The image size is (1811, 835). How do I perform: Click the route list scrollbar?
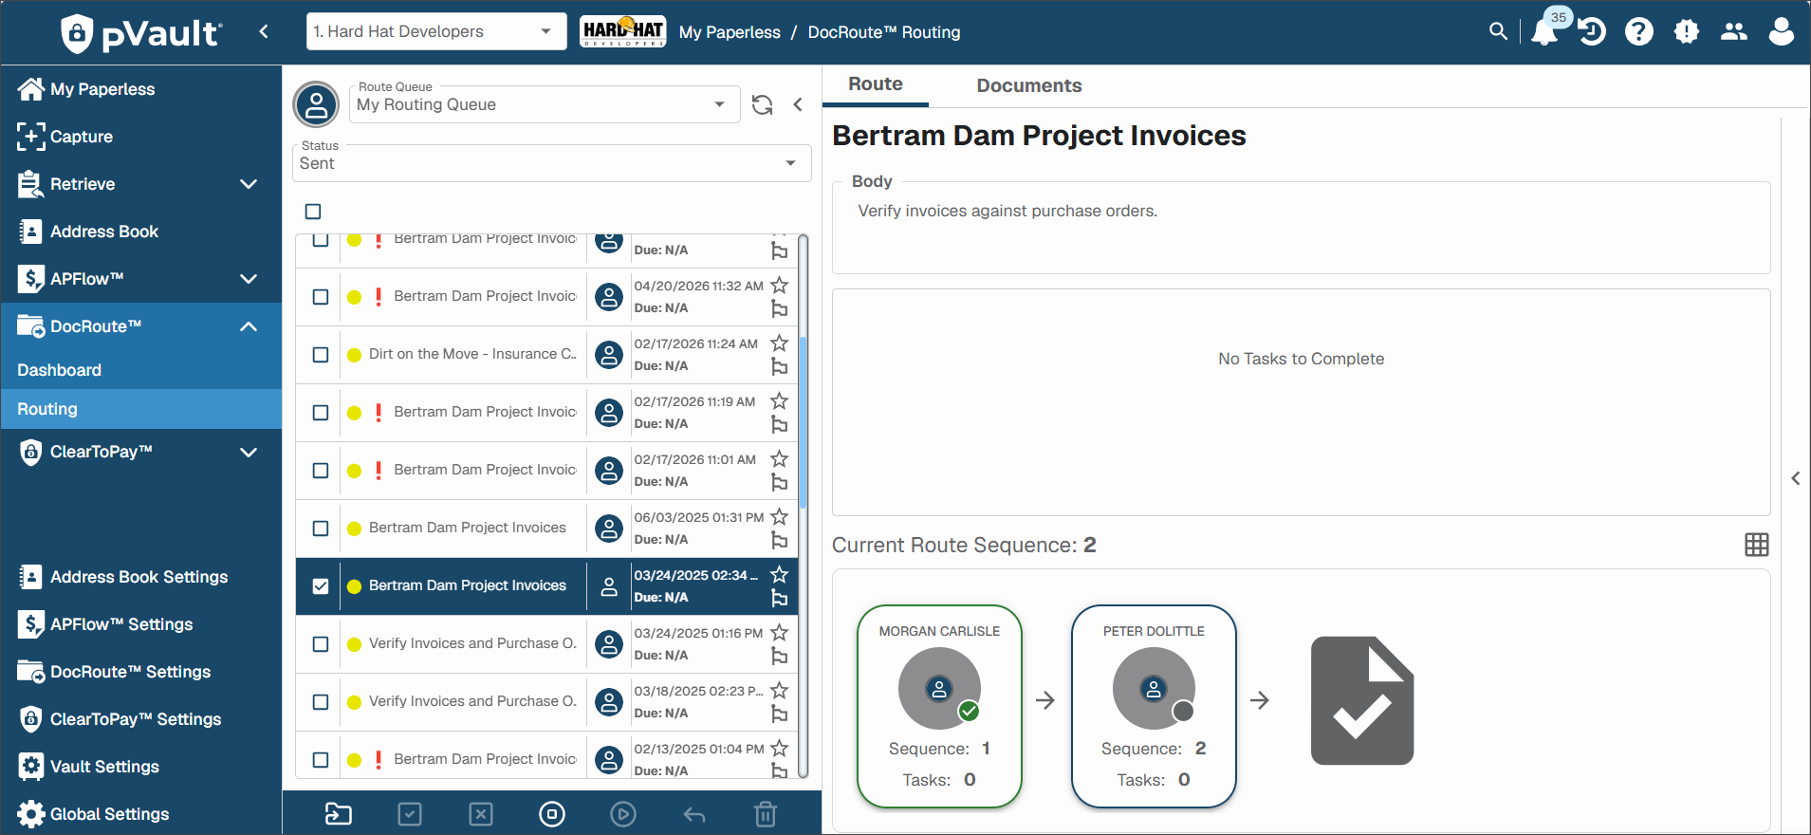(x=804, y=422)
